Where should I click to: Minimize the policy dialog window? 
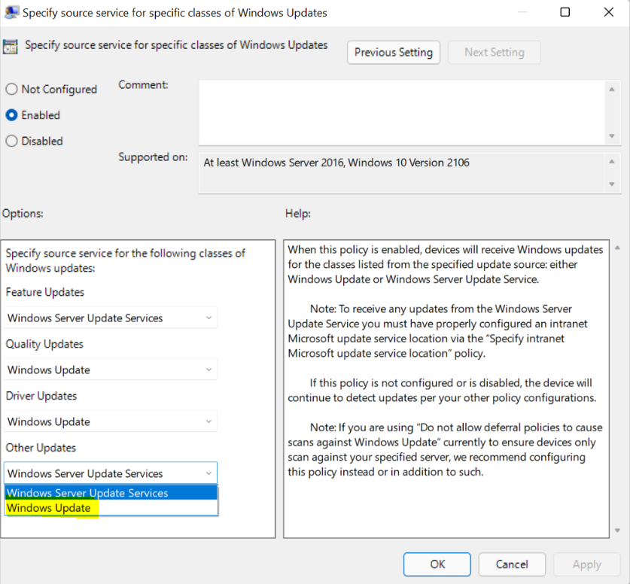(x=522, y=12)
